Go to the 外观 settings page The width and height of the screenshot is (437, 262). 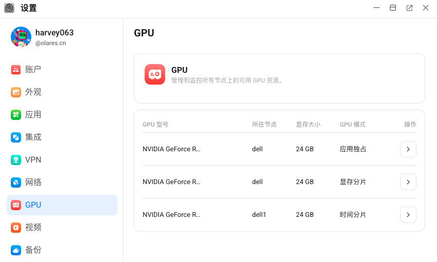62,92
